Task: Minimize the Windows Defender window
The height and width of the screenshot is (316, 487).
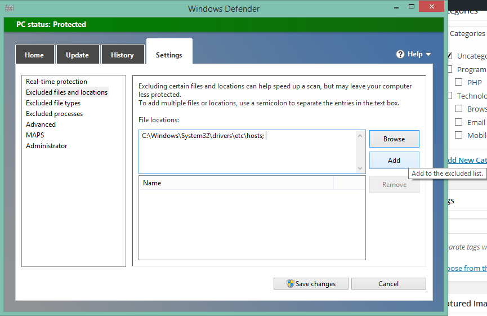Action: pyautogui.click(x=396, y=7)
